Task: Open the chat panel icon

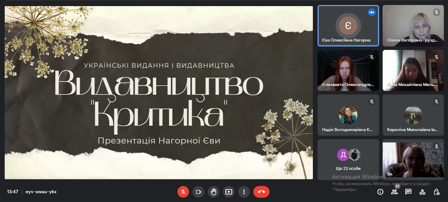Action: click(x=408, y=192)
